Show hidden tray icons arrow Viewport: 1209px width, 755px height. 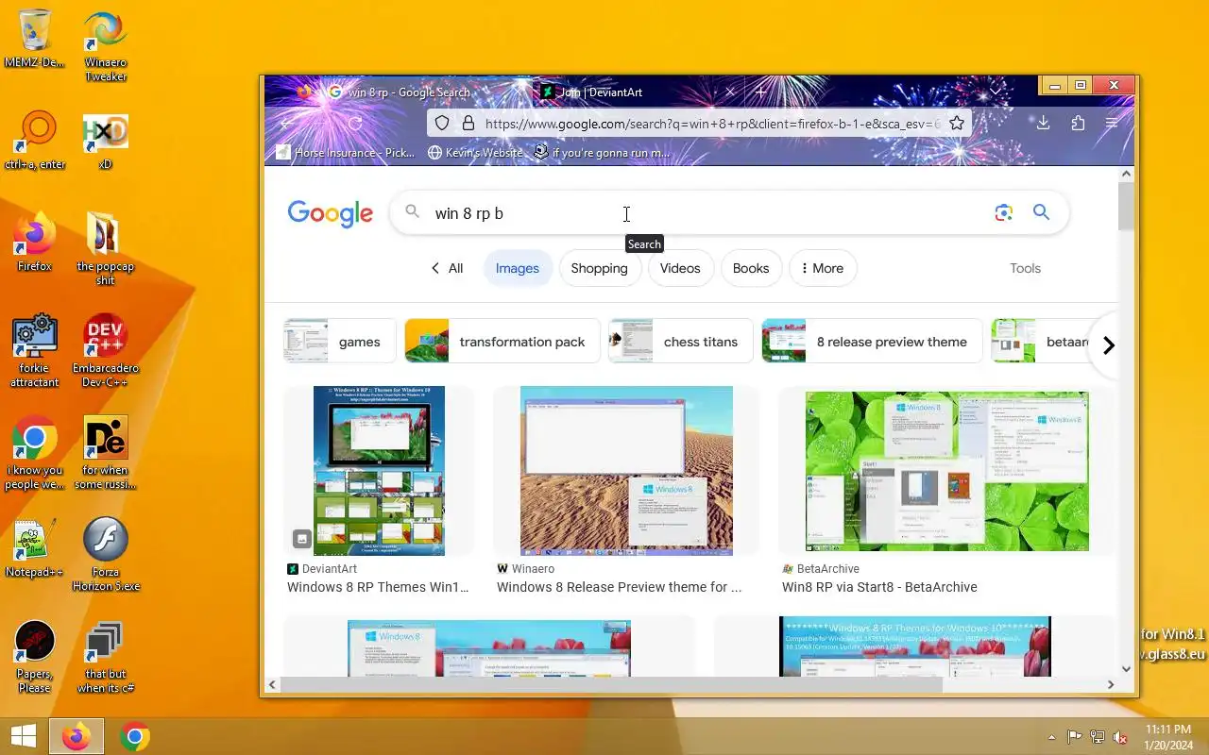[1051, 737]
